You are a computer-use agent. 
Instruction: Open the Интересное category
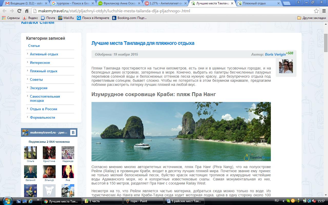[40, 63]
